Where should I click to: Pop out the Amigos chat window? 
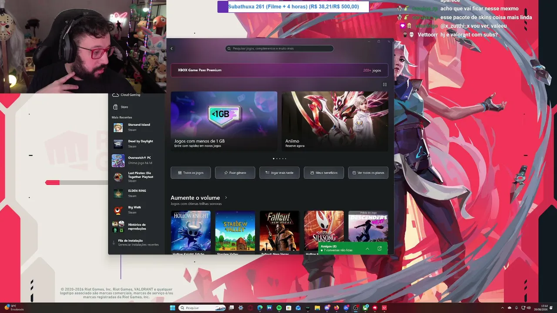(379, 249)
